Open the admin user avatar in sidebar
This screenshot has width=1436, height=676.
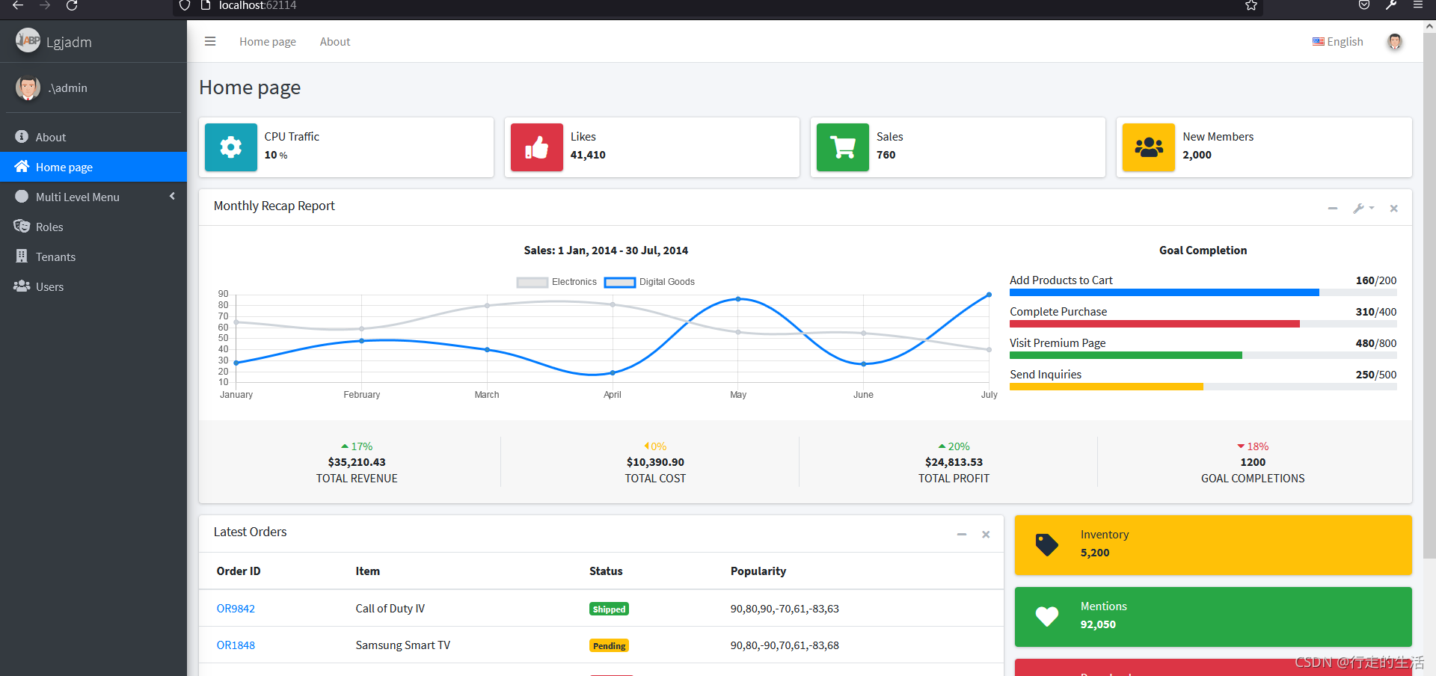[28, 87]
